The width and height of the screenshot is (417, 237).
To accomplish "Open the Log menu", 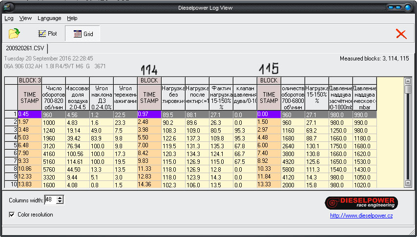I will point(9,18).
